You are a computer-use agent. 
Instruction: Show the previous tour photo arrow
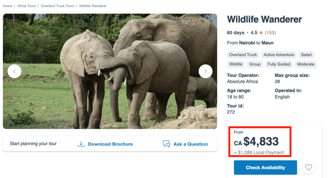pyautogui.click(x=14, y=71)
